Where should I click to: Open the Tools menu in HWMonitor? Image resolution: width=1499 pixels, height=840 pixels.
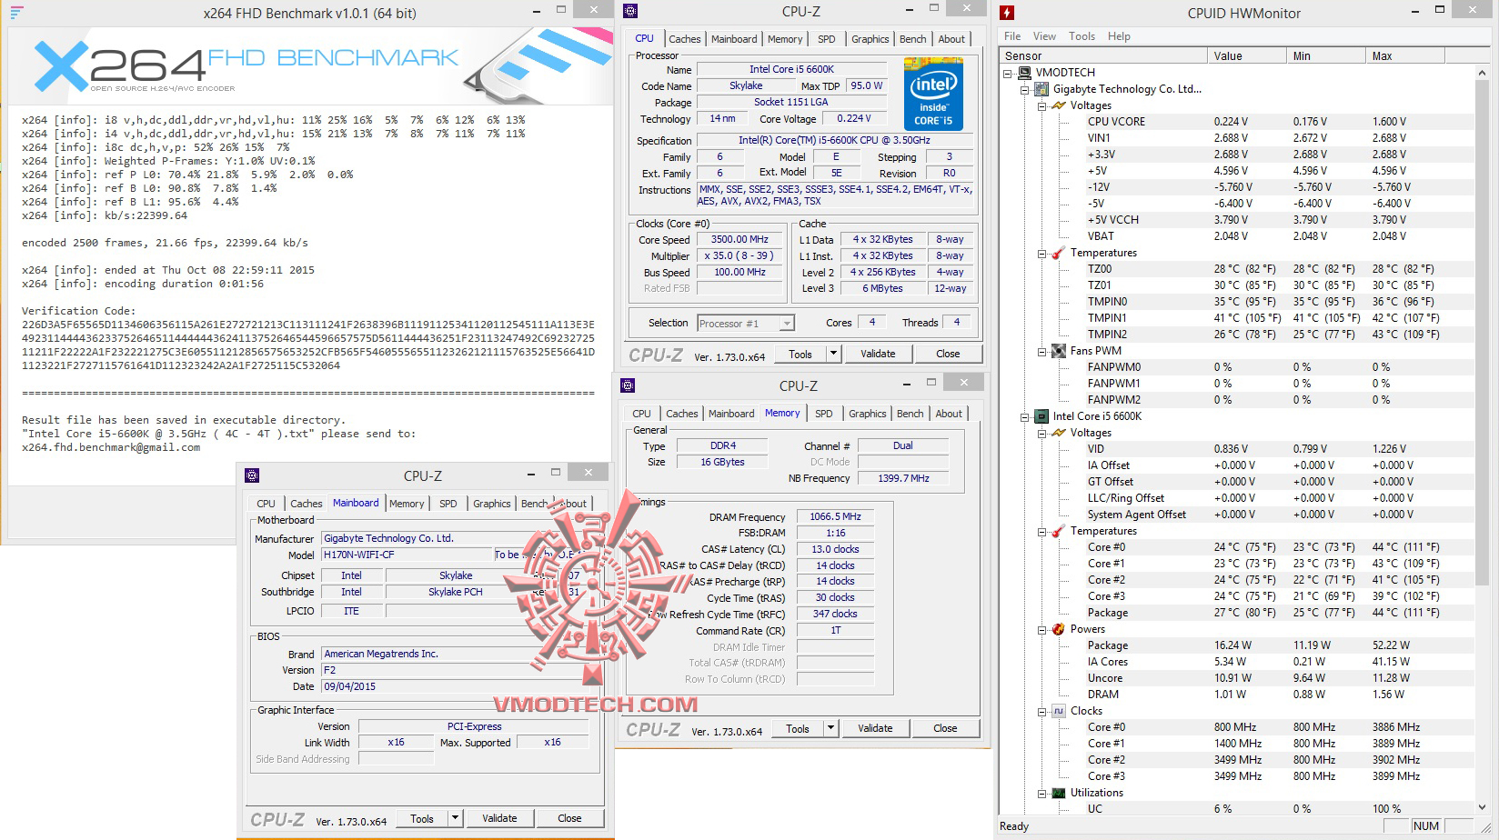(x=1081, y=36)
